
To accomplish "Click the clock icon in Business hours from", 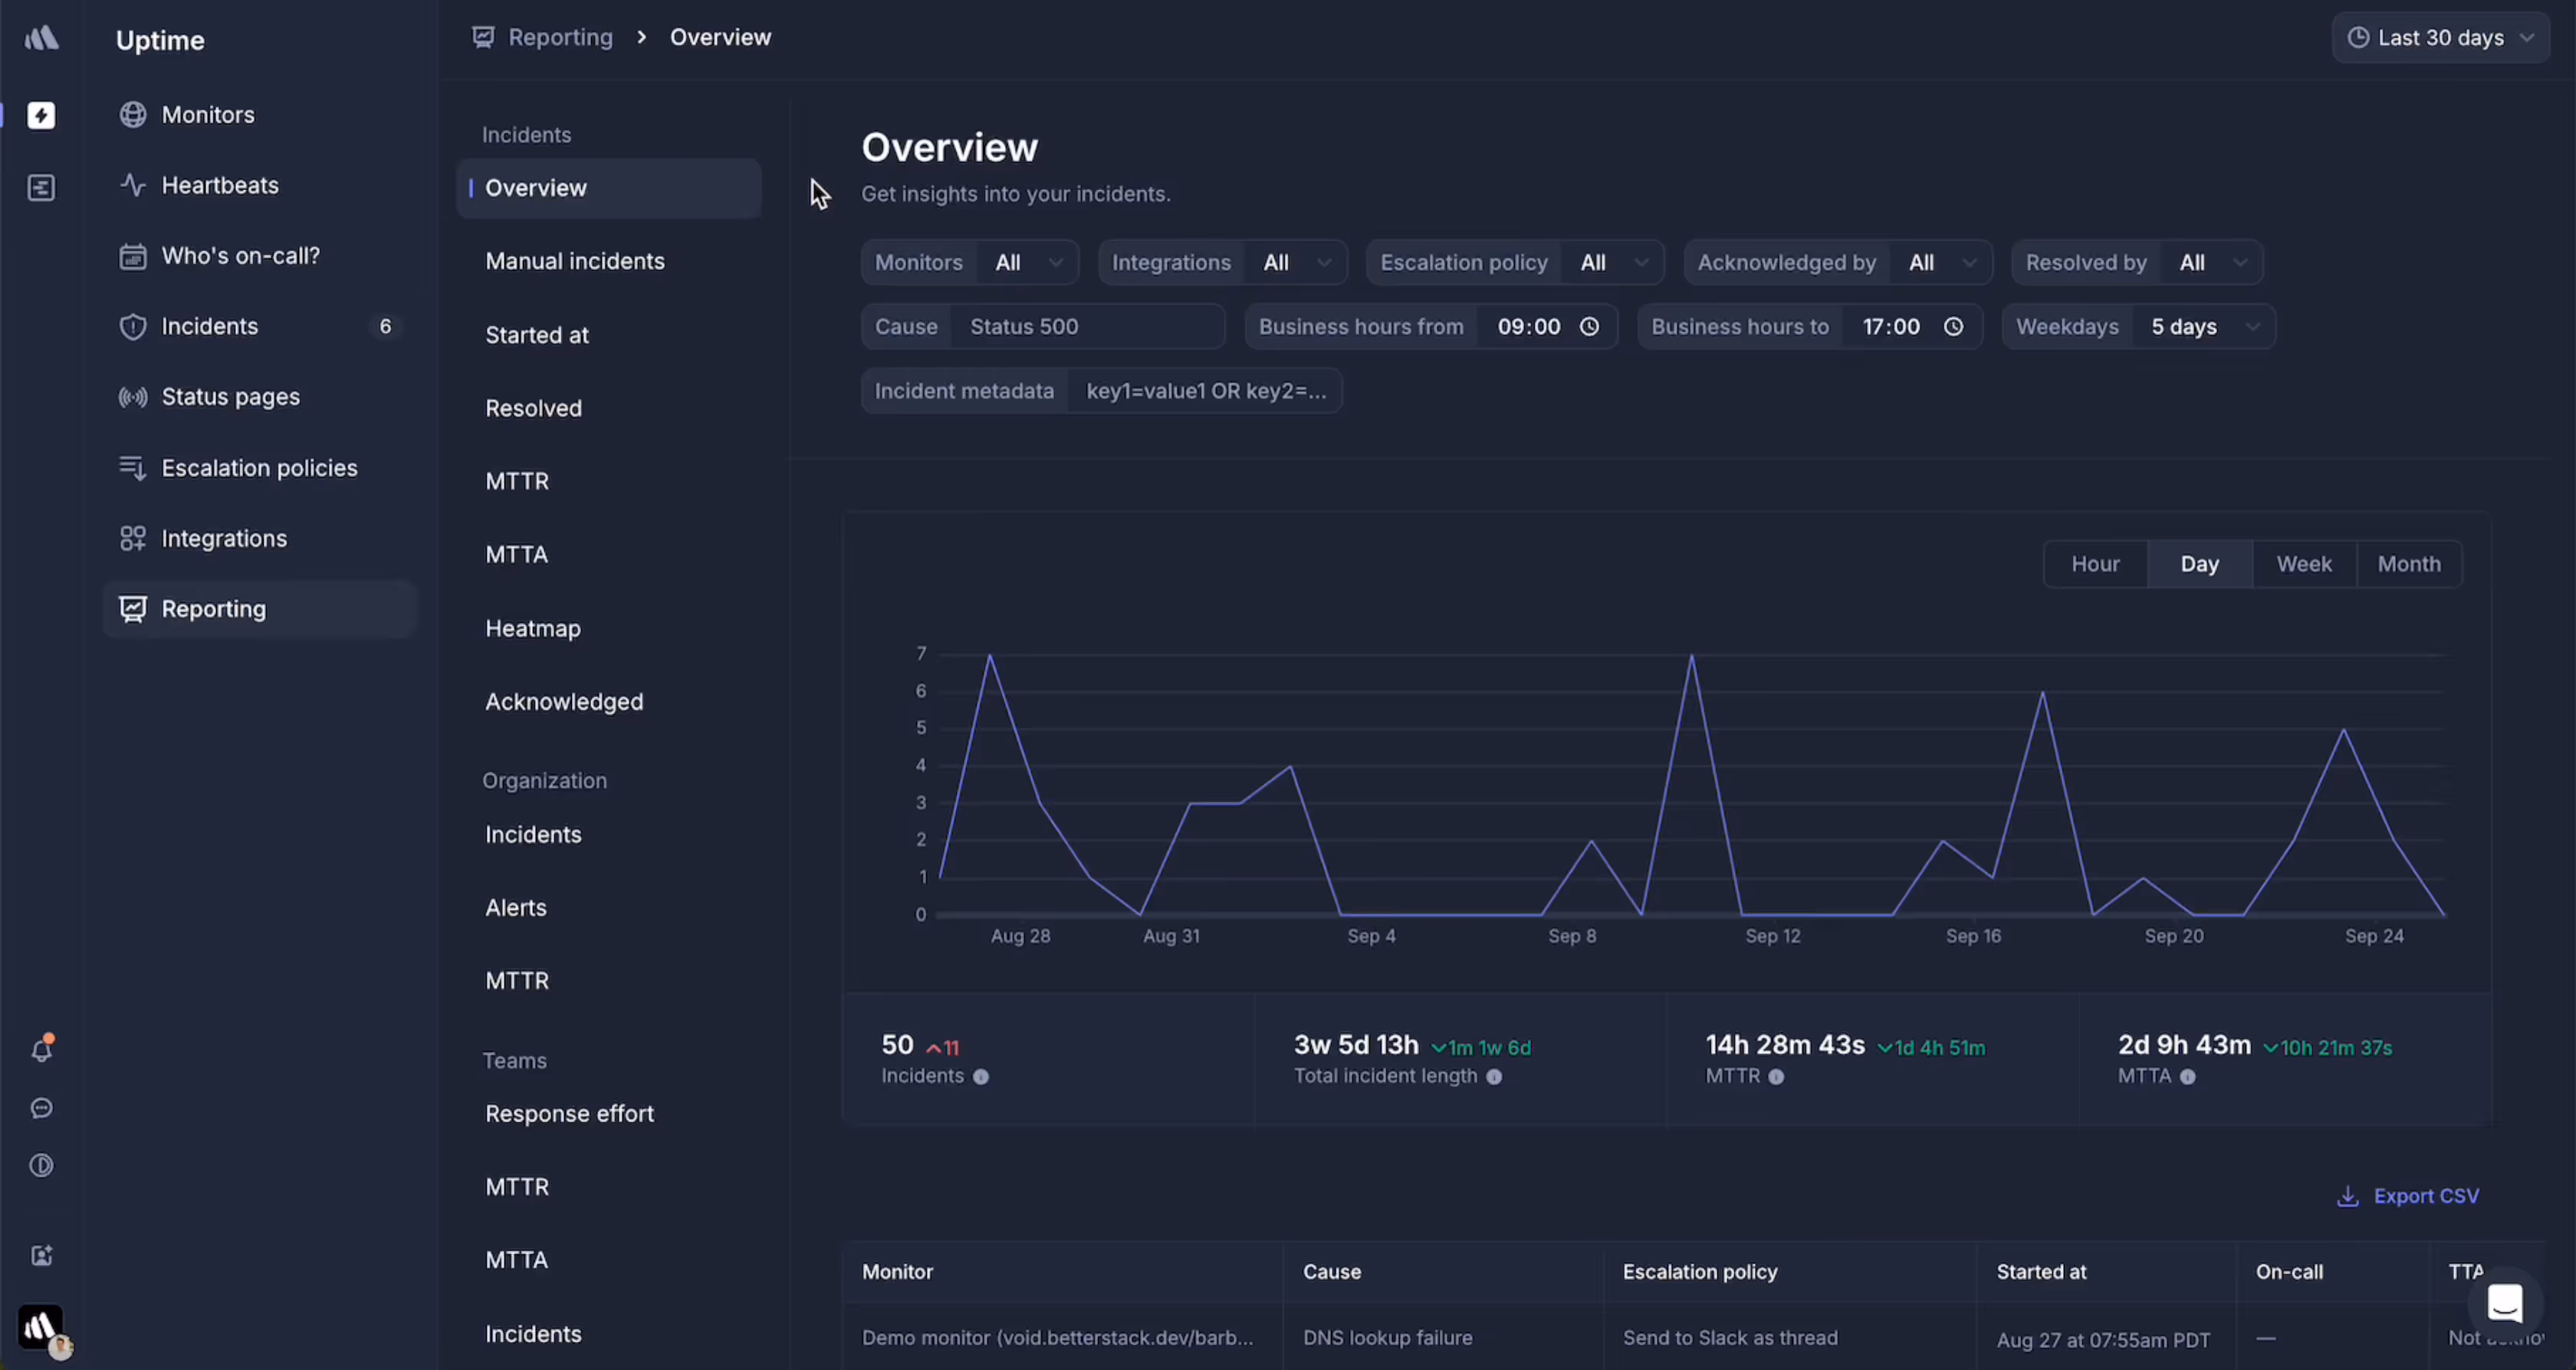I will tap(1589, 326).
